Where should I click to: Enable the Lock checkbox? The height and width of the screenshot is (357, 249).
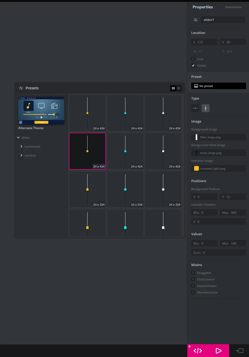(193, 59)
